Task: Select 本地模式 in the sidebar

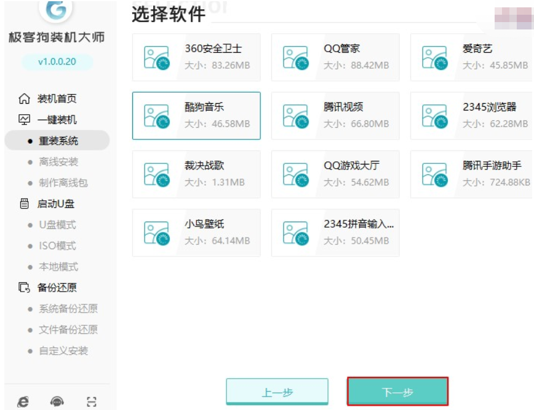Action: coord(58,266)
